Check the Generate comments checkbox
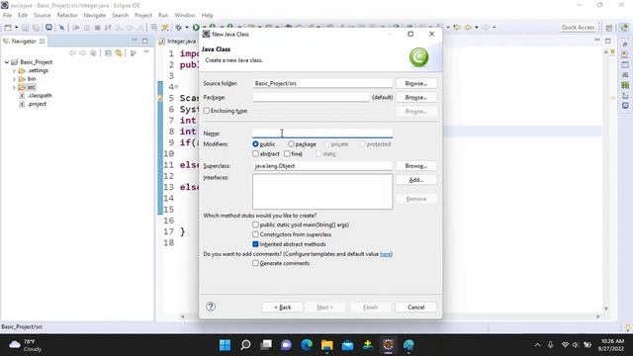Screen dimensions: 633x356 coord(255,263)
